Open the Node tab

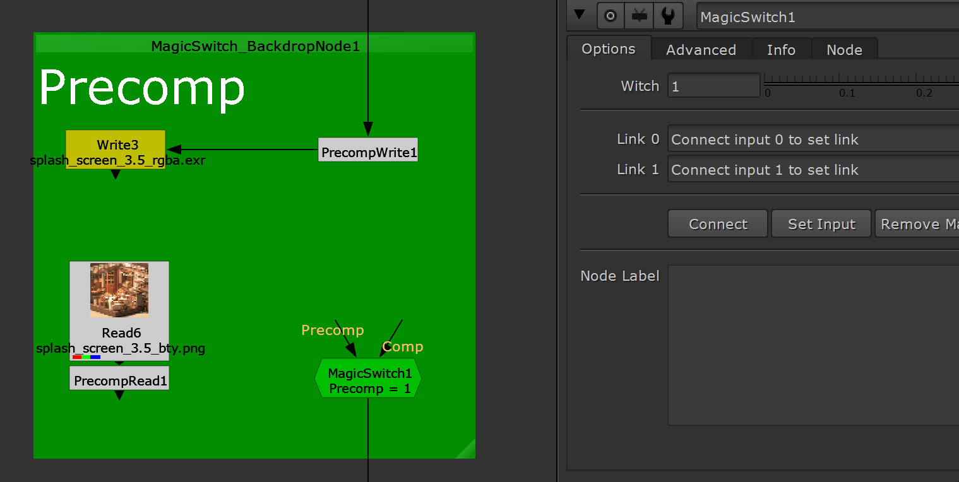click(844, 50)
